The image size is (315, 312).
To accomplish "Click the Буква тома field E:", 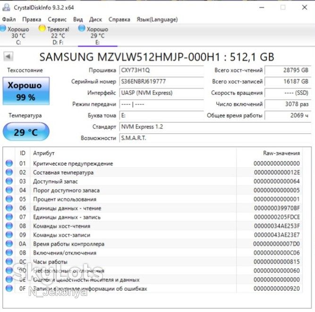I will (x=162, y=116).
